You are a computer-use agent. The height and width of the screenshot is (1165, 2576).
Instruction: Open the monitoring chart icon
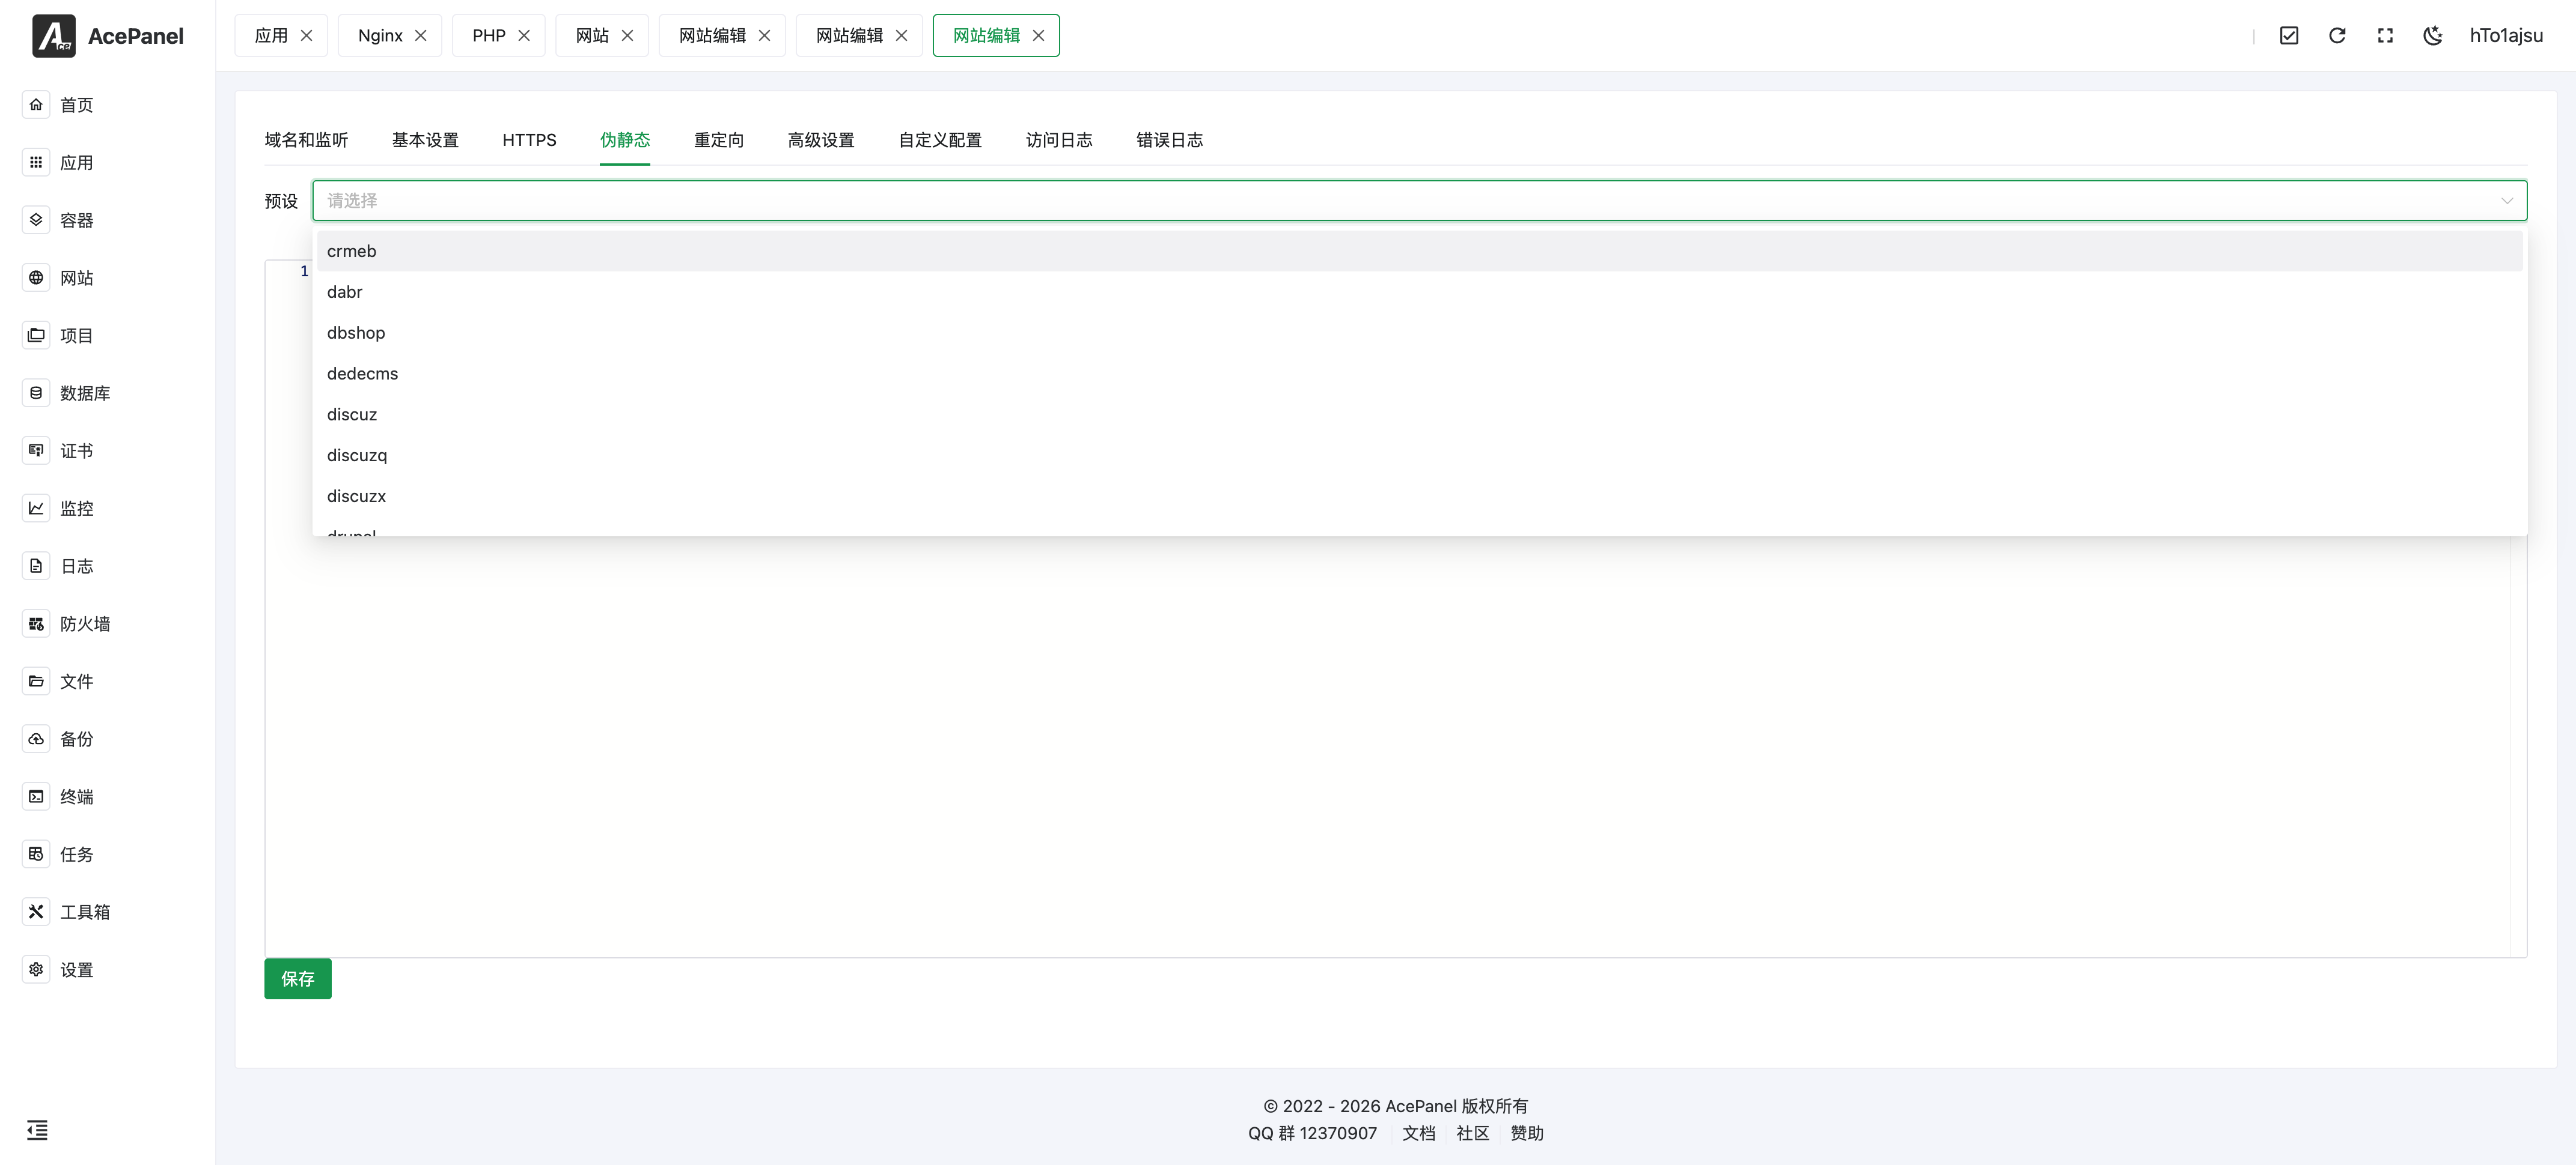[36, 509]
